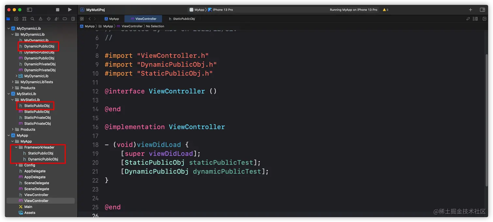
Task: Select the Project navigator folder icon
Action: [8, 19]
